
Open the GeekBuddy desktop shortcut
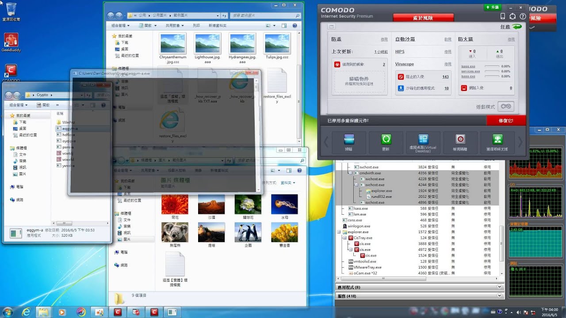pos(11,42)
